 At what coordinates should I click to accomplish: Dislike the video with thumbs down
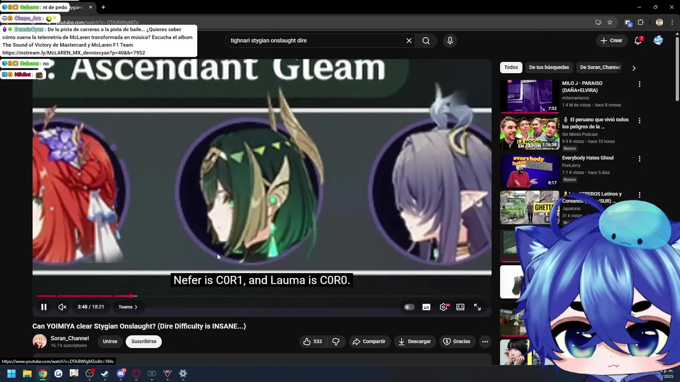[x=336, y=341]
